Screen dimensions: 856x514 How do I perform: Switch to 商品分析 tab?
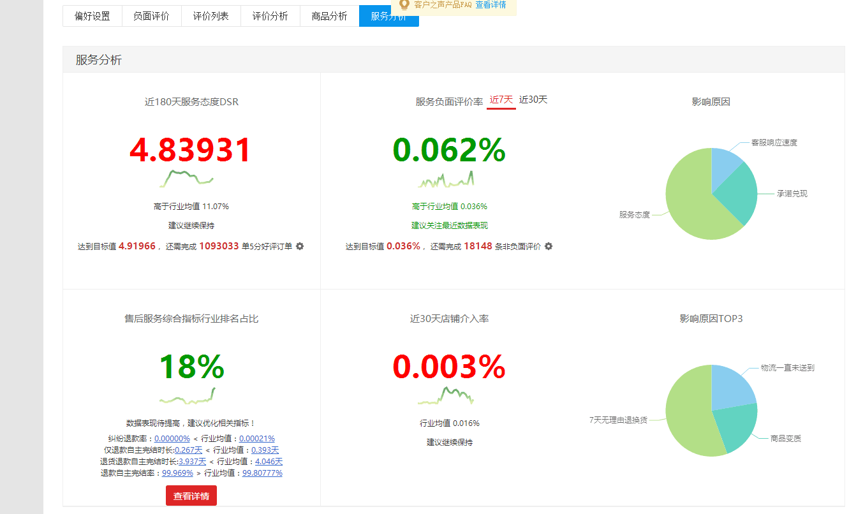click(x=330, y=16)
